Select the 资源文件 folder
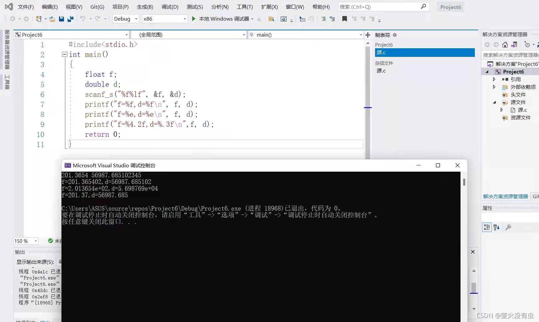The image size is (539, 322). 520,117
